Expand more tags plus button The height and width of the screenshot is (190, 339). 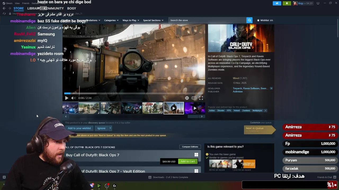[x=265, y=111]
